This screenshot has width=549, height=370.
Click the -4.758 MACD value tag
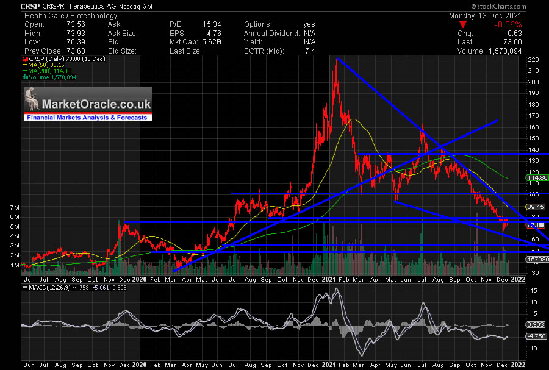pos(536,336)
